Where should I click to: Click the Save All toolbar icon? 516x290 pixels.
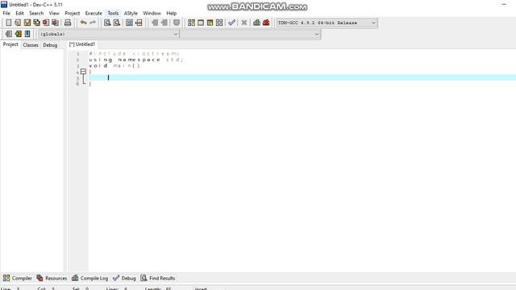coord(36,23)
